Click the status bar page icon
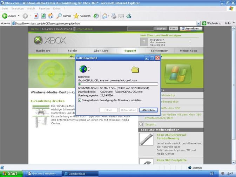Image resolution: width=236 pixels, height=177 pixels. pos(2,168)
